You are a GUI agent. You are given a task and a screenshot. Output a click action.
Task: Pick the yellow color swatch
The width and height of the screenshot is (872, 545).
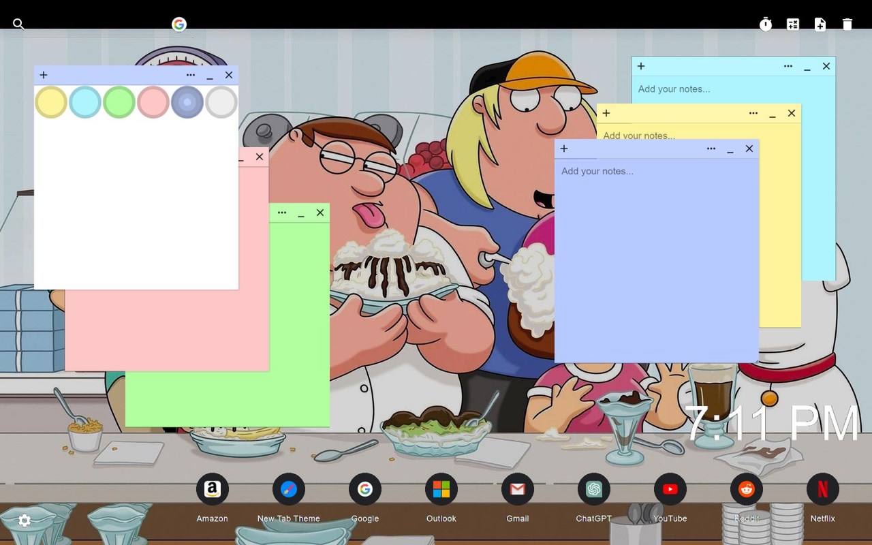pos(51,102)
